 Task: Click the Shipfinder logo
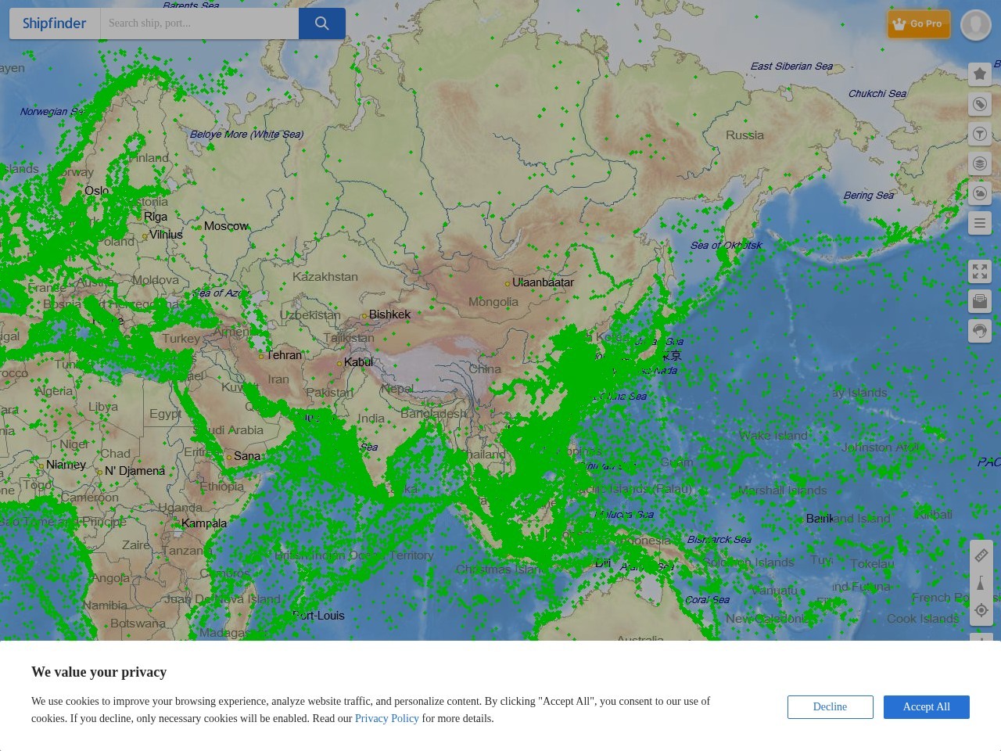[55, 23]
